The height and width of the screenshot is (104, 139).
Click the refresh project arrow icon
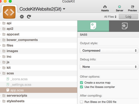pos(29,17)
